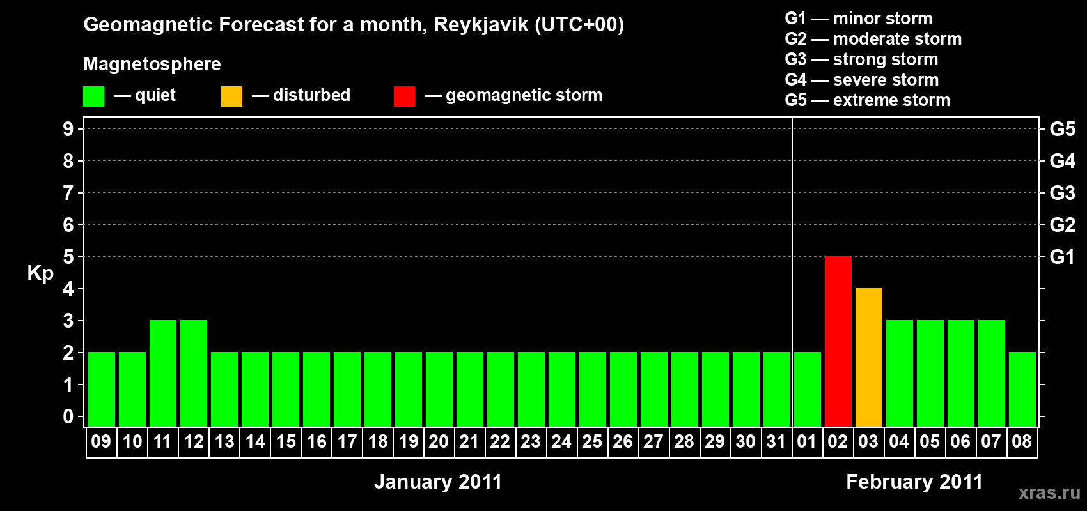Click the G5 label on right axis
This screenshot has width=1087, height=511.
(x=1063, y=129)
